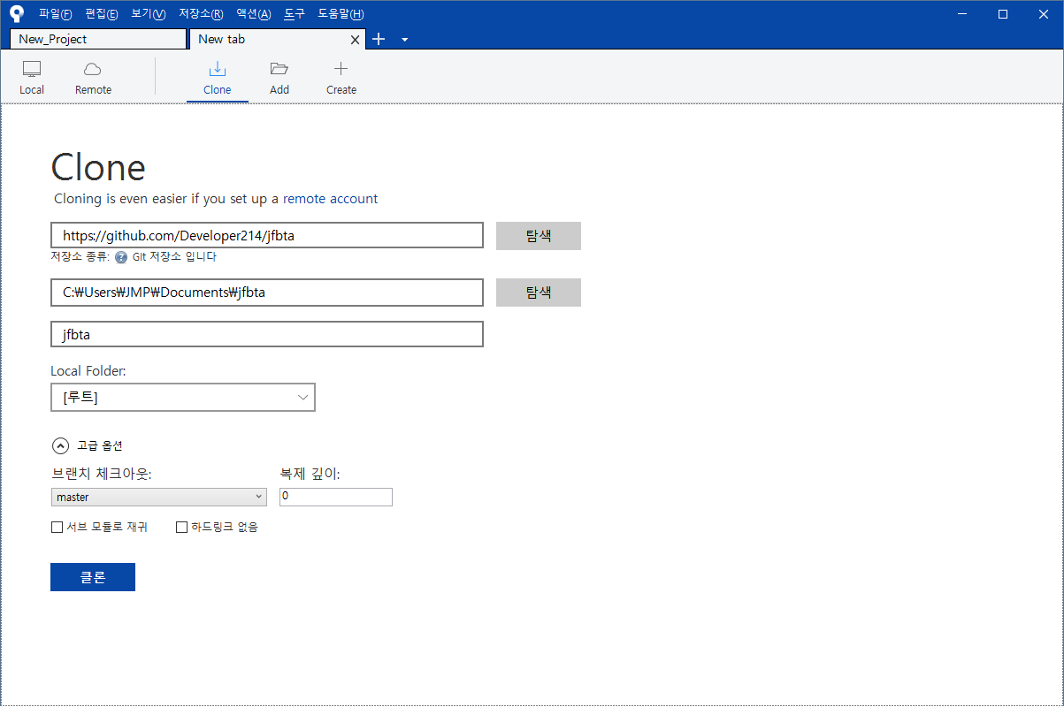The width and height of the screenshot is (1064, 707).
Task: Minimize the Sourcetree window
Action: click(963, 13)
